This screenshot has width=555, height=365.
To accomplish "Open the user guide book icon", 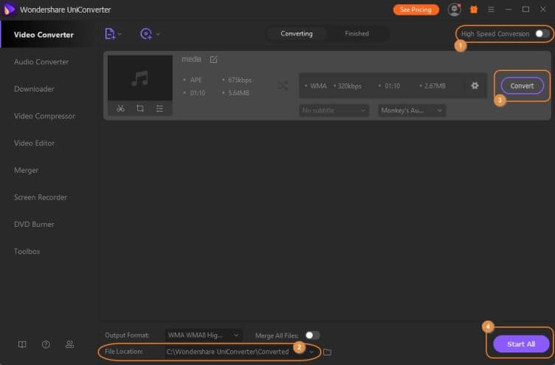I will (x=22, y=344).
